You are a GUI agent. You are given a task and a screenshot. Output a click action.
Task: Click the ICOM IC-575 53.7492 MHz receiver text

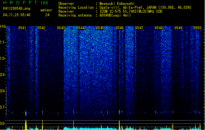pyautogui.click(x=131, y=11)
